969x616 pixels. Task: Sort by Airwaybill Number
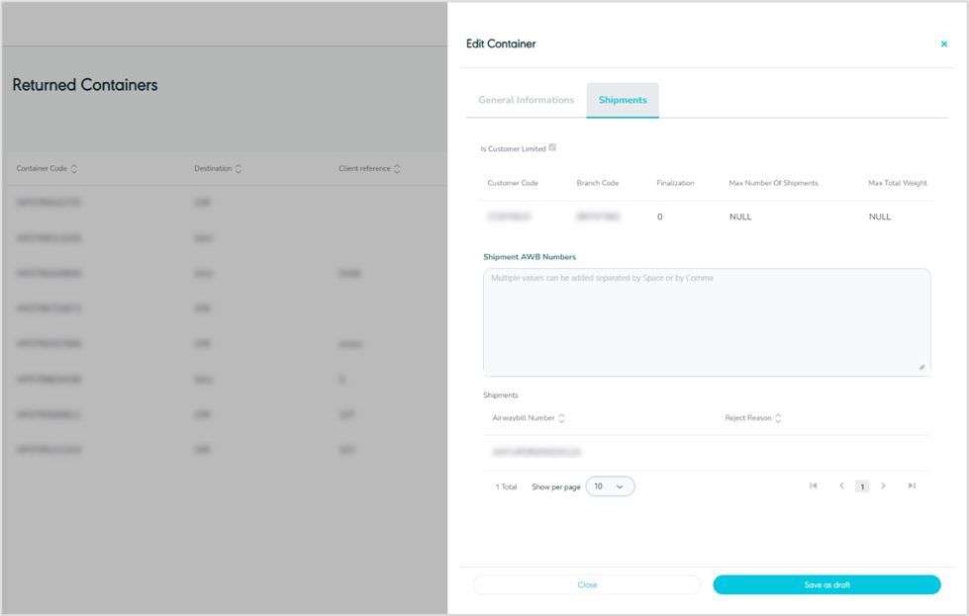(x=561, y=418)
